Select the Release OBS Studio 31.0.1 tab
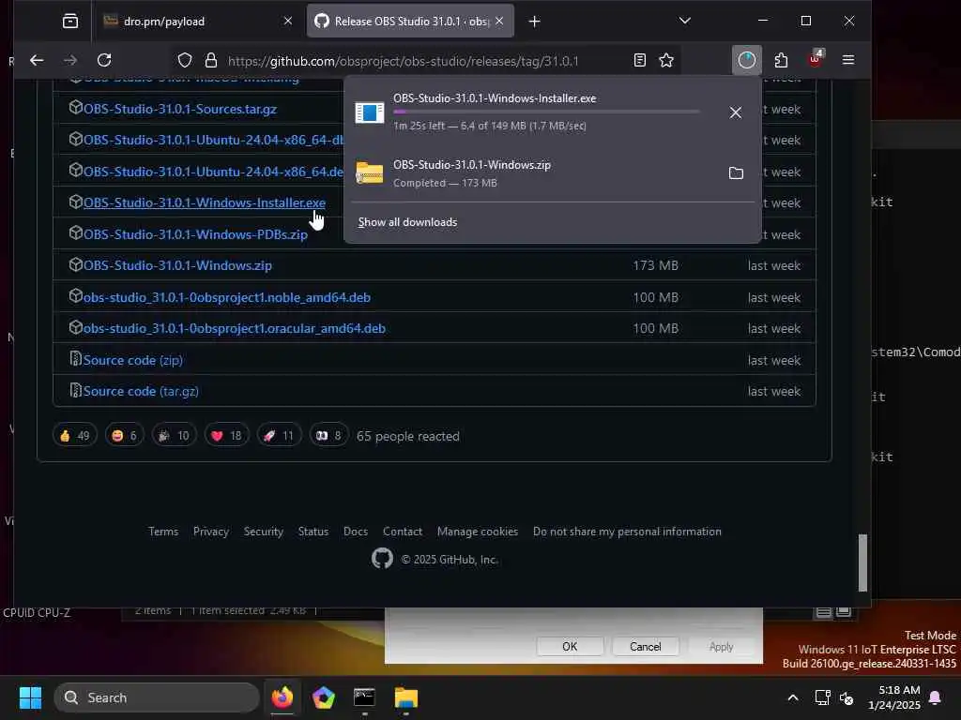This screenshot has width=961, height=720. pos(410,22)
